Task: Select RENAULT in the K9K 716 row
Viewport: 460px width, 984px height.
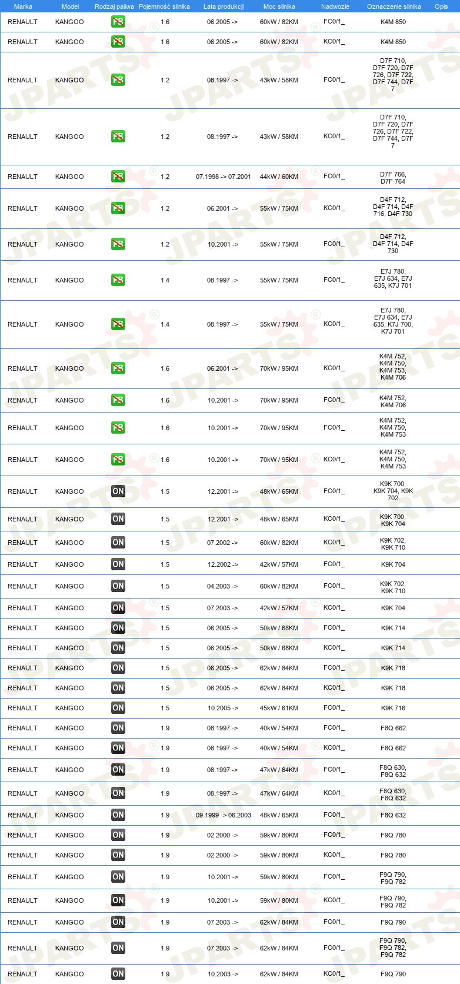Action: [22, 708]
